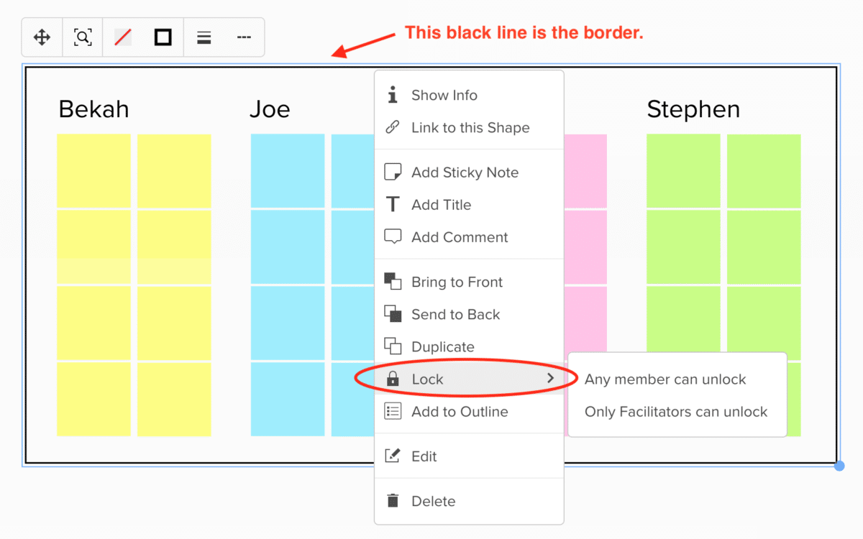
Task: Open the line color option with red stroke
Action: click(x=122, y=37)
